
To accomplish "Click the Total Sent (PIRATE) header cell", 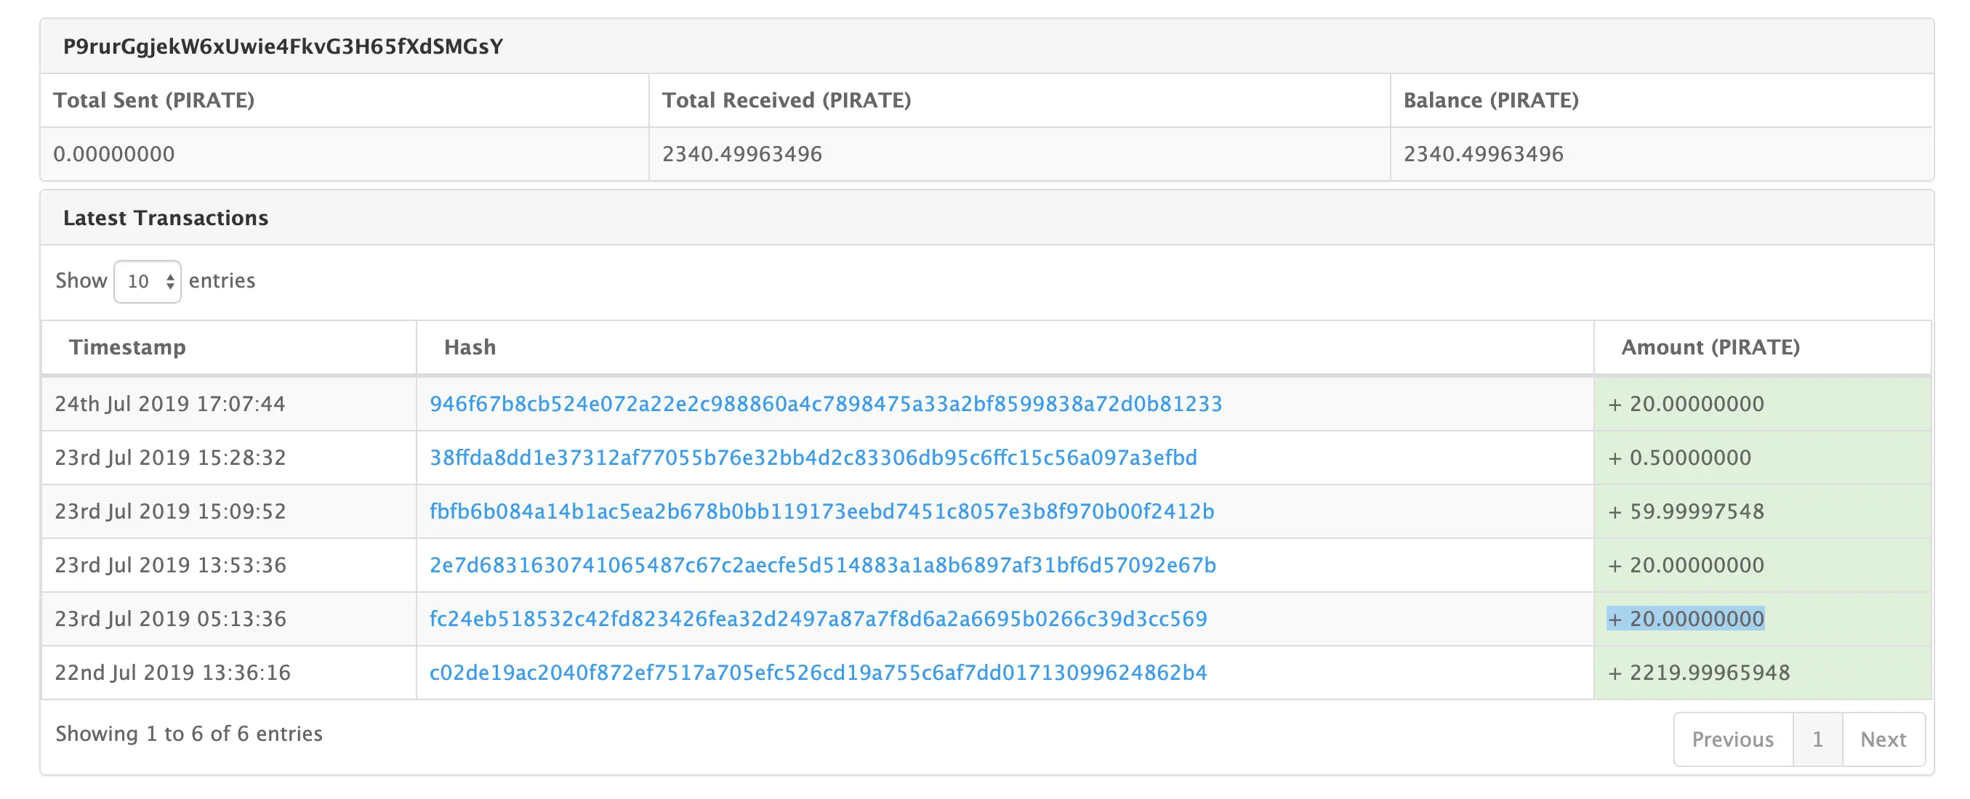I will [x=344, y=100].
